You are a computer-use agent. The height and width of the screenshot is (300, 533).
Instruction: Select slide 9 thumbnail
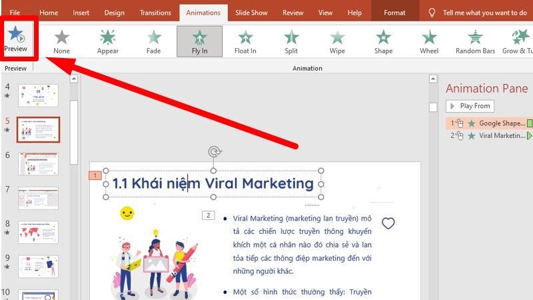click(38, 266)
